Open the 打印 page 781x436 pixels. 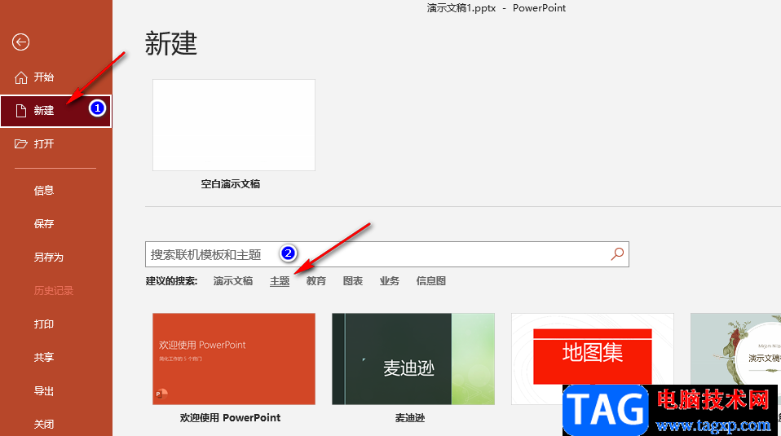[44, 324]
